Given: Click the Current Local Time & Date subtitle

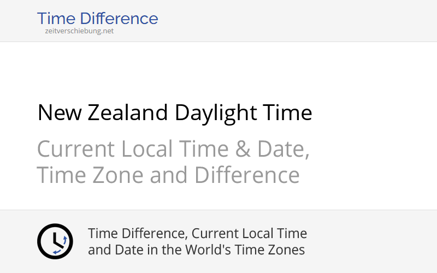Looking at the screenshot, I should pyautogui.click(x=173, y=149).
